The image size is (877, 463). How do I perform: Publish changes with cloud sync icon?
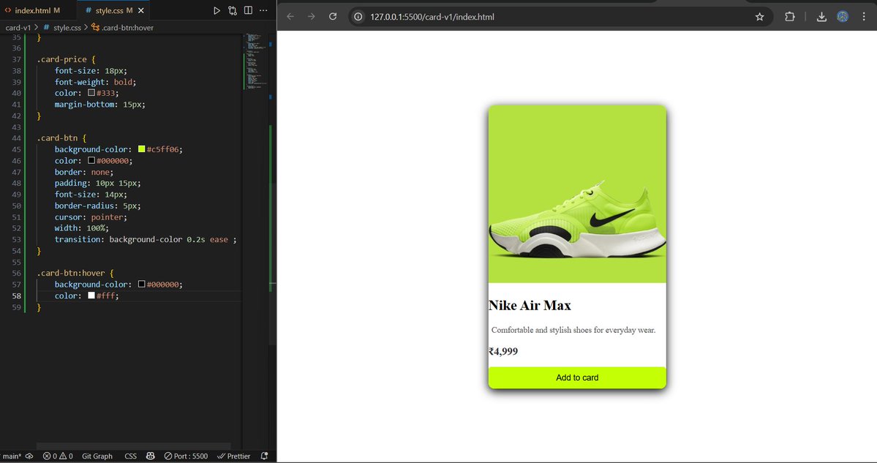pyautogui.click(x=30, y=456)
